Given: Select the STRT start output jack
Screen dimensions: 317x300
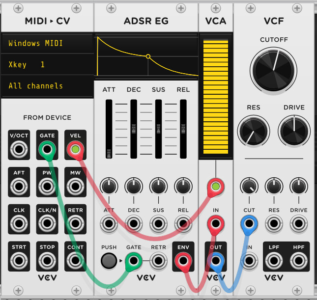Looking at the screenshot, I should tap(19, 261).
